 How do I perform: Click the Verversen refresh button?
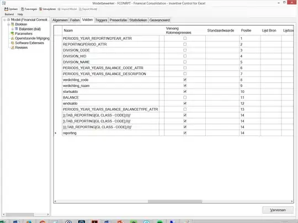pyautogui.click(x=278, y=210)
